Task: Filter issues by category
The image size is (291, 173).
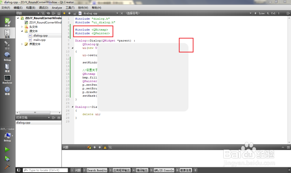Action: tap(110, 147)
